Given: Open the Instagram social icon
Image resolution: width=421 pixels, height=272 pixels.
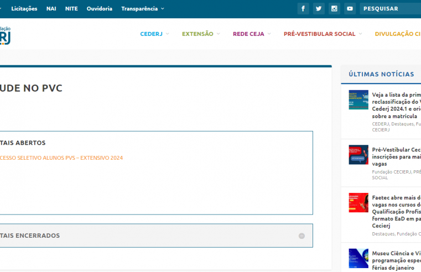Looking at the screenshot, I should (x=334, y=9).
